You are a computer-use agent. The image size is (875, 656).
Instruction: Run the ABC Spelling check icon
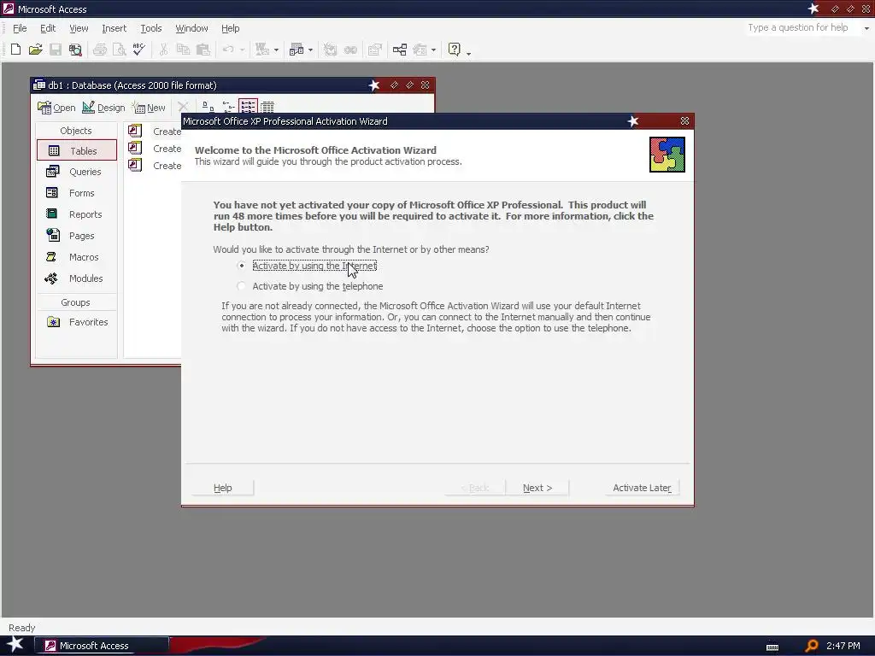(x=139, y=50)
